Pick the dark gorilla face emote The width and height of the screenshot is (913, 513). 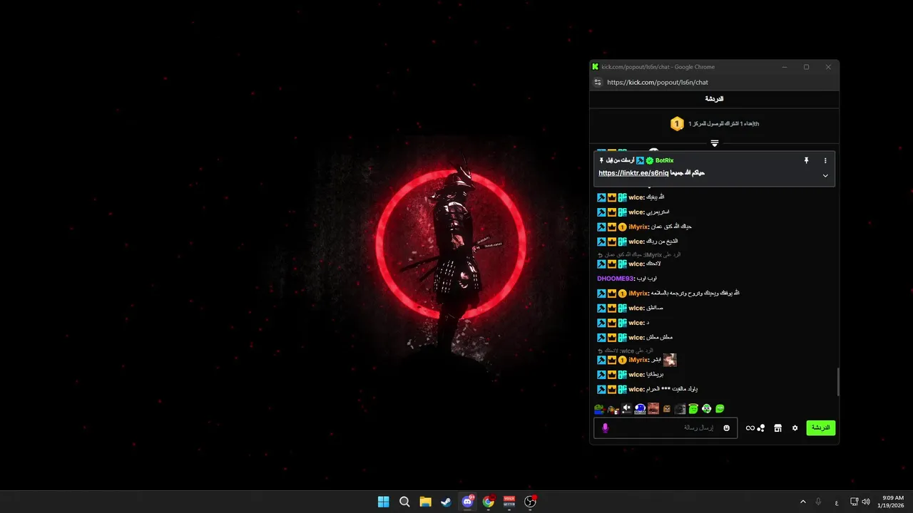pyautogui.click(x=680, y=409)
